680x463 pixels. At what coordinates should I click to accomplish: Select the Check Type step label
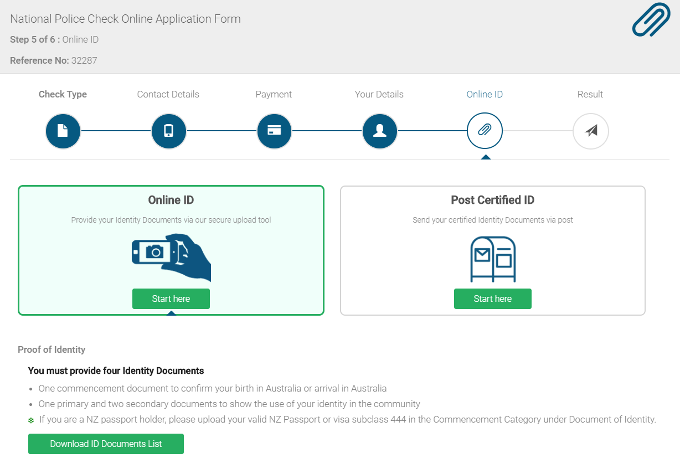pyautogui.click(x=63, y=94)
